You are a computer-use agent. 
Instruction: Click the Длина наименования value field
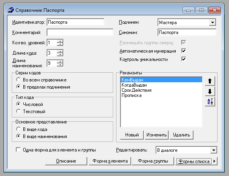[x=52, y=63]
